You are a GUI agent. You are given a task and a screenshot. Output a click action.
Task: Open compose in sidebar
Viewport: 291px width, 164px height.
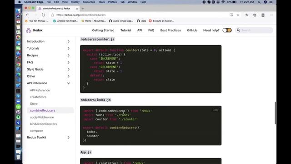[36, 131]
